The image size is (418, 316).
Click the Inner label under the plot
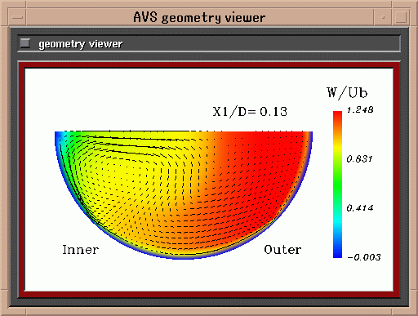tap(80, 250)
